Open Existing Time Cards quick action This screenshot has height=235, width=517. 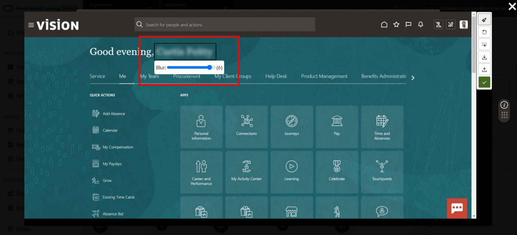coord(113,197)
